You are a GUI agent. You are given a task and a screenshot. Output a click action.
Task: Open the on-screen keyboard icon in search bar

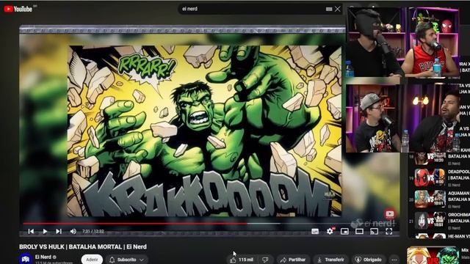click(329, 9)
